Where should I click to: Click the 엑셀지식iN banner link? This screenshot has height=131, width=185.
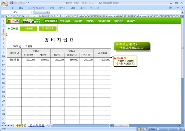pyautogui.click(x=118, y=21)
